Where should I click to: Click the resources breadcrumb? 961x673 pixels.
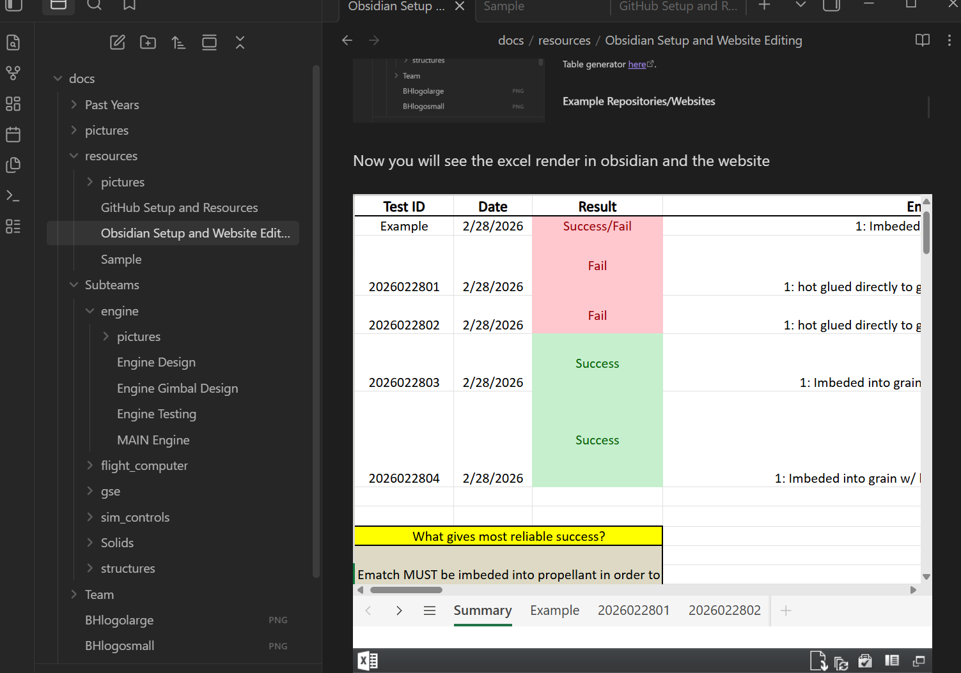564,40
